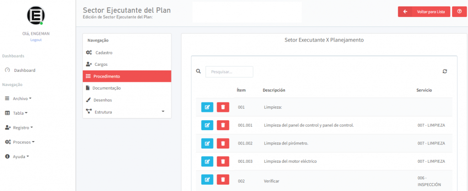Viewport: 468px width, 191px height.
Task: Select Cadastro in the navigation panel
Action: 104,53
